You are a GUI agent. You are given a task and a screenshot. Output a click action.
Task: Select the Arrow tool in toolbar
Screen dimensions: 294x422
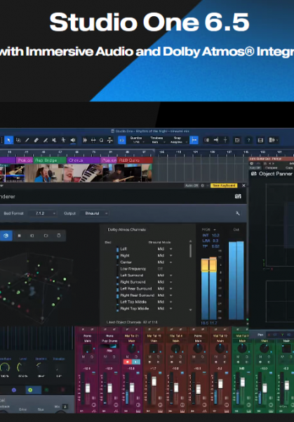pyautogui.click(x=8, y=140)
